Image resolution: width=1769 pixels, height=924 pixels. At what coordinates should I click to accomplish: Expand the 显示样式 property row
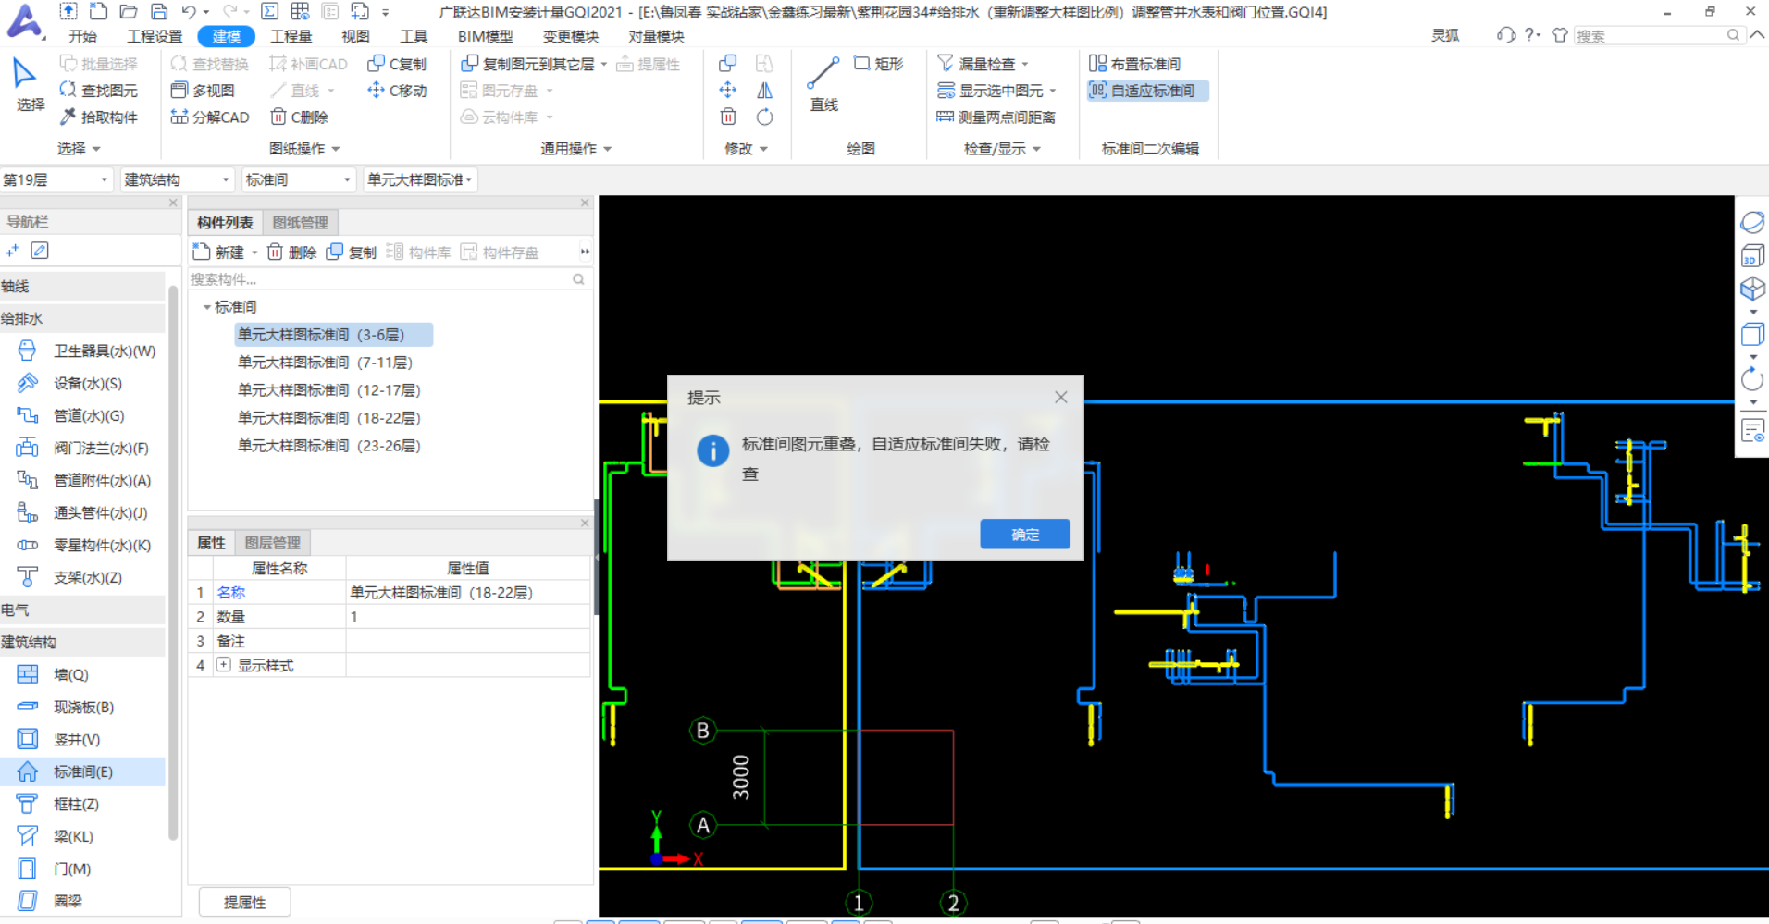223,665
